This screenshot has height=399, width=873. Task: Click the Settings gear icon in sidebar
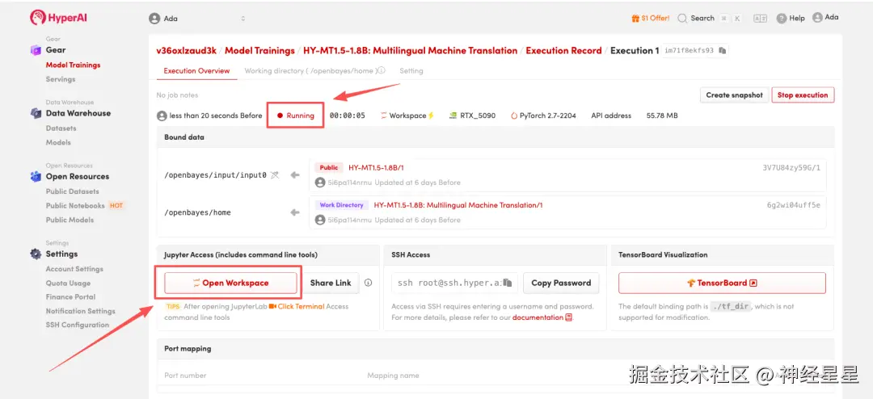coord(36,254)
